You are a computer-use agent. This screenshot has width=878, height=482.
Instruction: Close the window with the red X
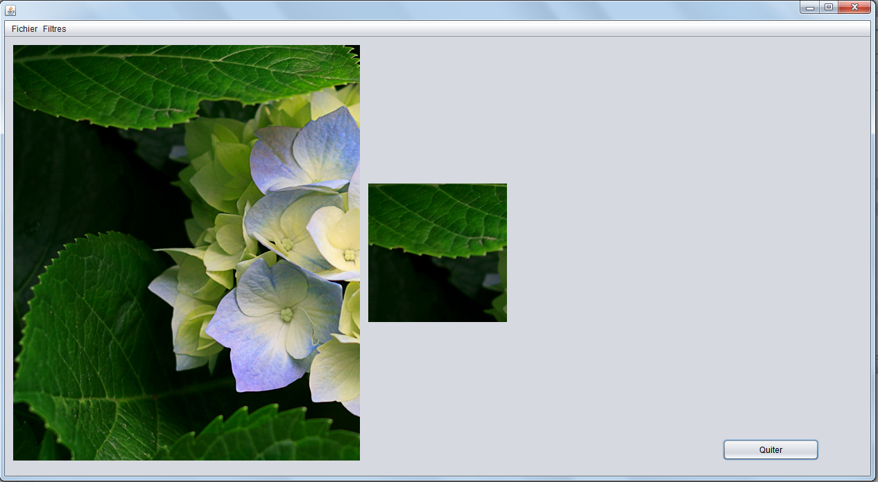(x=854, y=8)
